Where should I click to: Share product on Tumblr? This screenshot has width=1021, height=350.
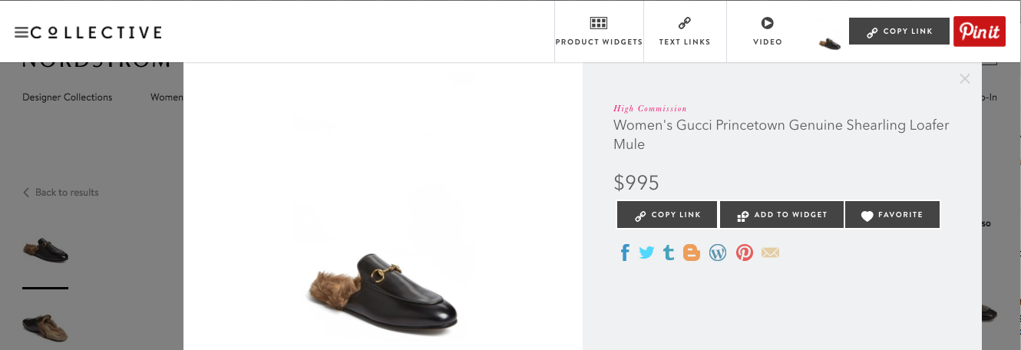click(669, 253)
